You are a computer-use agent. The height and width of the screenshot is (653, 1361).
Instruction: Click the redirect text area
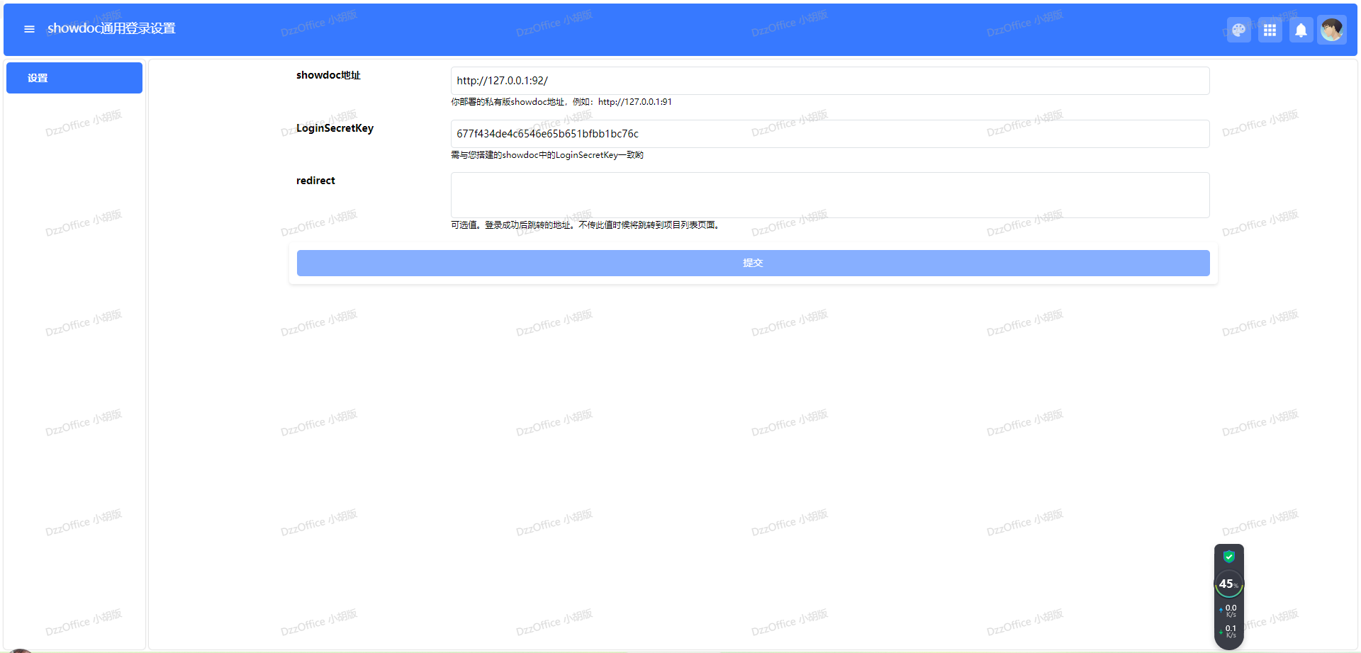pyautogui.click(x=830, y=195)
